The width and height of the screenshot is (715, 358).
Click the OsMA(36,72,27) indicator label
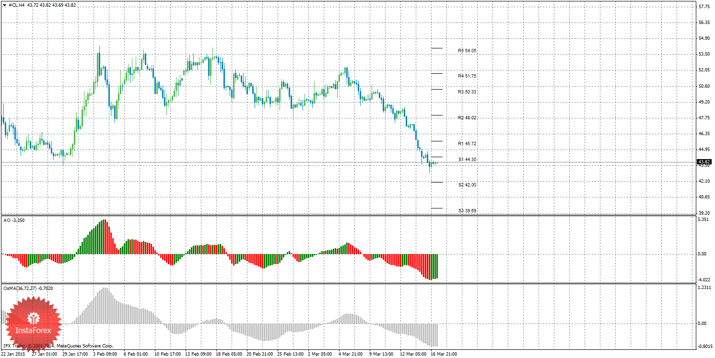(x=28, y=289)
